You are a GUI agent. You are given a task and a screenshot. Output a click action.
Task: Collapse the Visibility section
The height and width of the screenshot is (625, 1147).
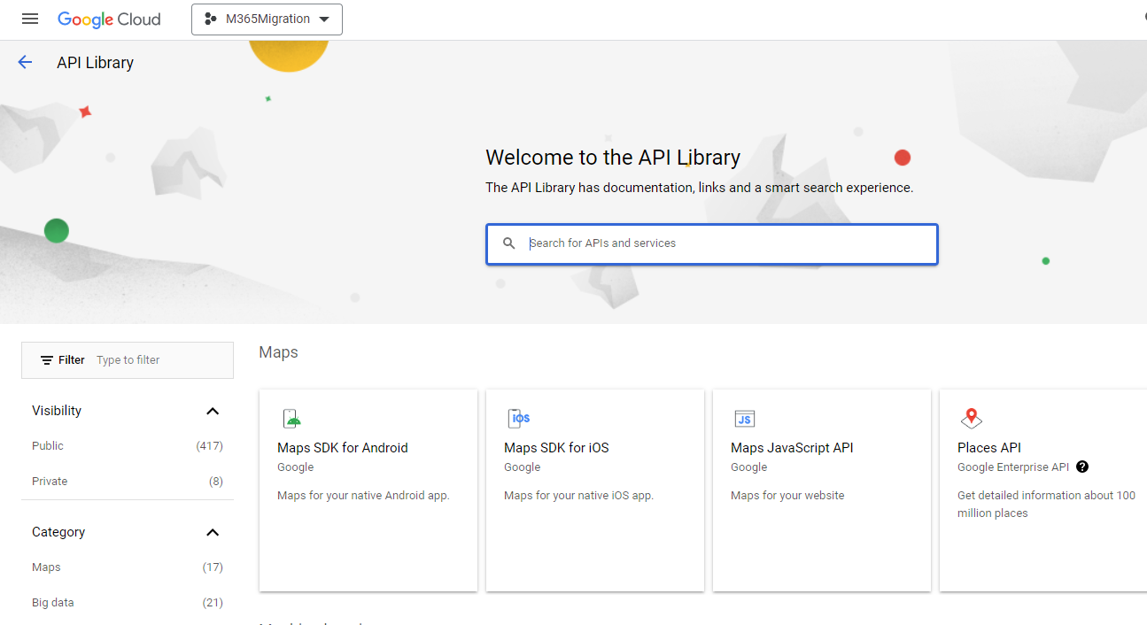coord(213,411)
